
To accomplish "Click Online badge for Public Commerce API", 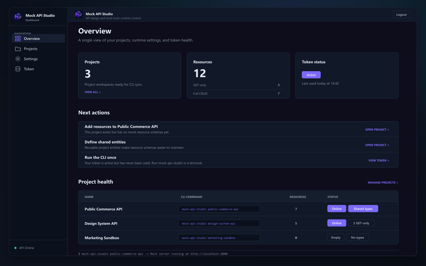I will 337,209.
